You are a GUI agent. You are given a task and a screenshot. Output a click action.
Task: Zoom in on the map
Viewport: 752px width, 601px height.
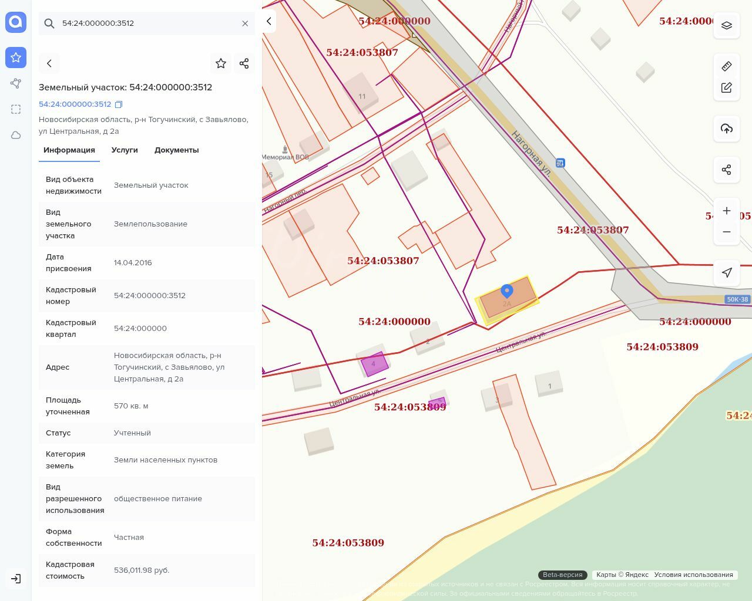[726, 211]
